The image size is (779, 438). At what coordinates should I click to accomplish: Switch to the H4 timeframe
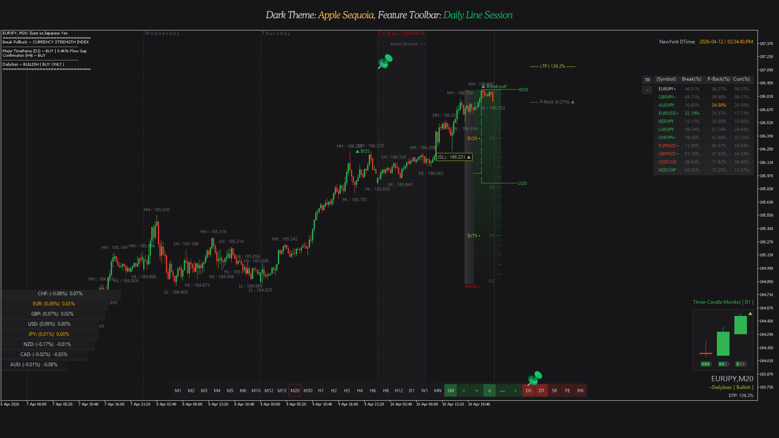click(x=359, y=391)
